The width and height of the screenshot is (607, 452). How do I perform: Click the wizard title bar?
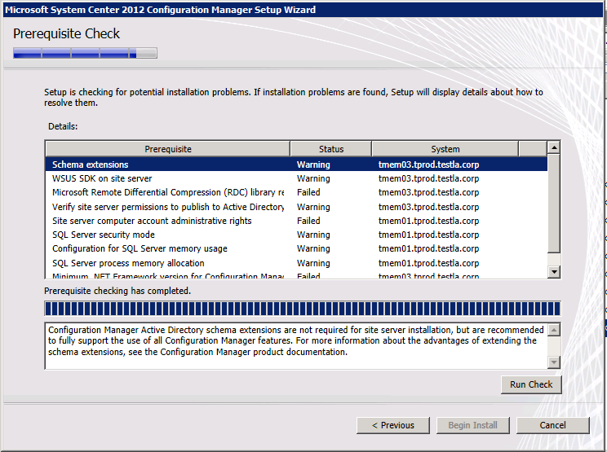(303, 10)
